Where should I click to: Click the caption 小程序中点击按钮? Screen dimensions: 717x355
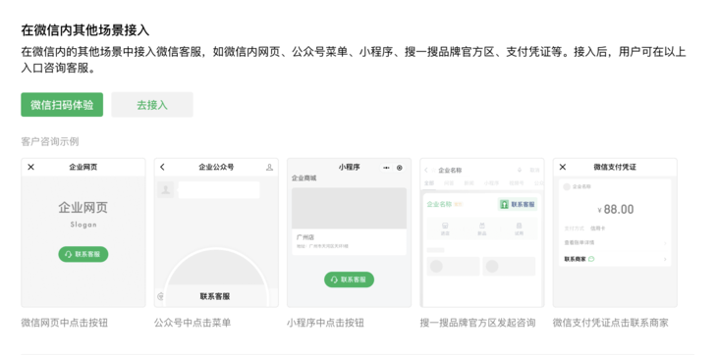tap(325, 323)
